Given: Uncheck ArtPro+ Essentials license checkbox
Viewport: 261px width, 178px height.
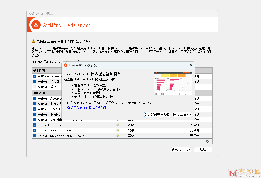Looking at the screenshot, I should (35, 76).
